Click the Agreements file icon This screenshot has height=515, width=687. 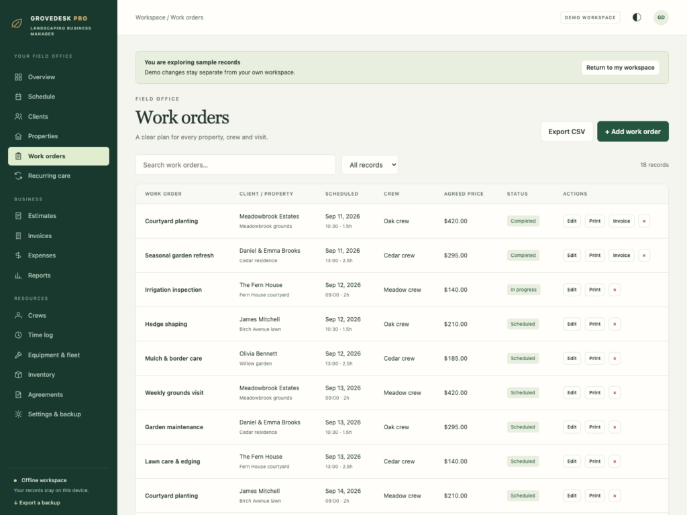pyautogui.click(x=18, y=395)
